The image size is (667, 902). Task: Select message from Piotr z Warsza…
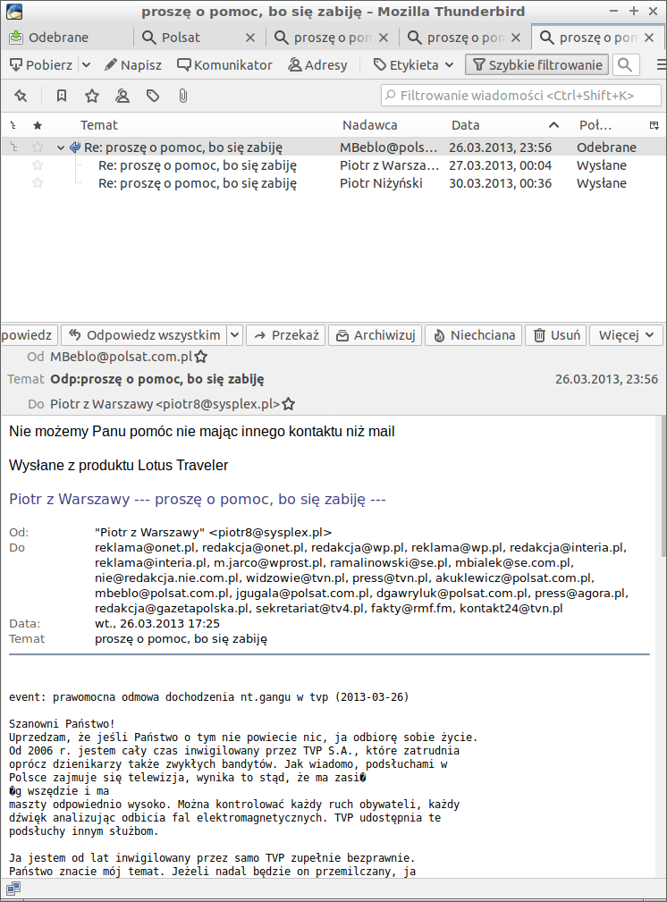point(333,165)
